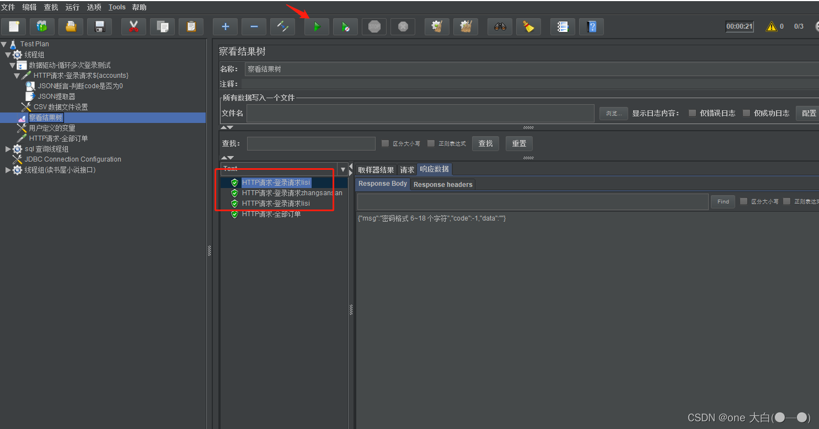
Task: Click Start no pauses icon
Action: coord(345,26)
